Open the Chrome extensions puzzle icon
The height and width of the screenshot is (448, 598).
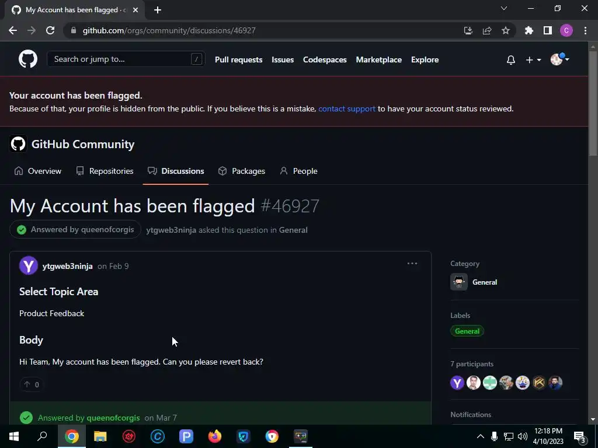(x=529, y=30)
